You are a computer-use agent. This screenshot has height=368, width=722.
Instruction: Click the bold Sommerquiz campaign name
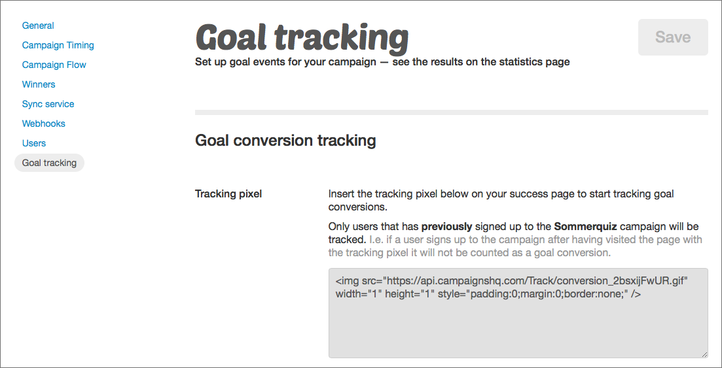coord(585,227)
